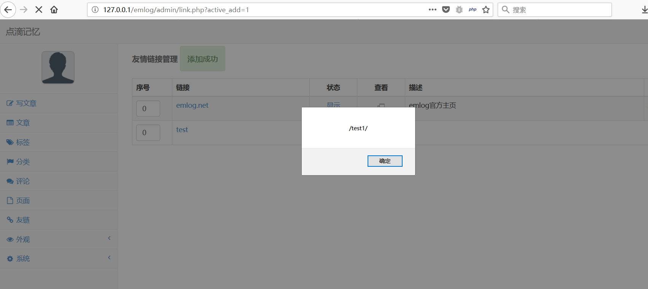Expand the 外观 submenu chevron
The image size is (648, 289).
click(109, 238)
